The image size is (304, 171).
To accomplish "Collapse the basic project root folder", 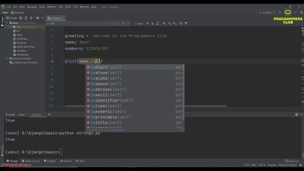I will (7, 23).
